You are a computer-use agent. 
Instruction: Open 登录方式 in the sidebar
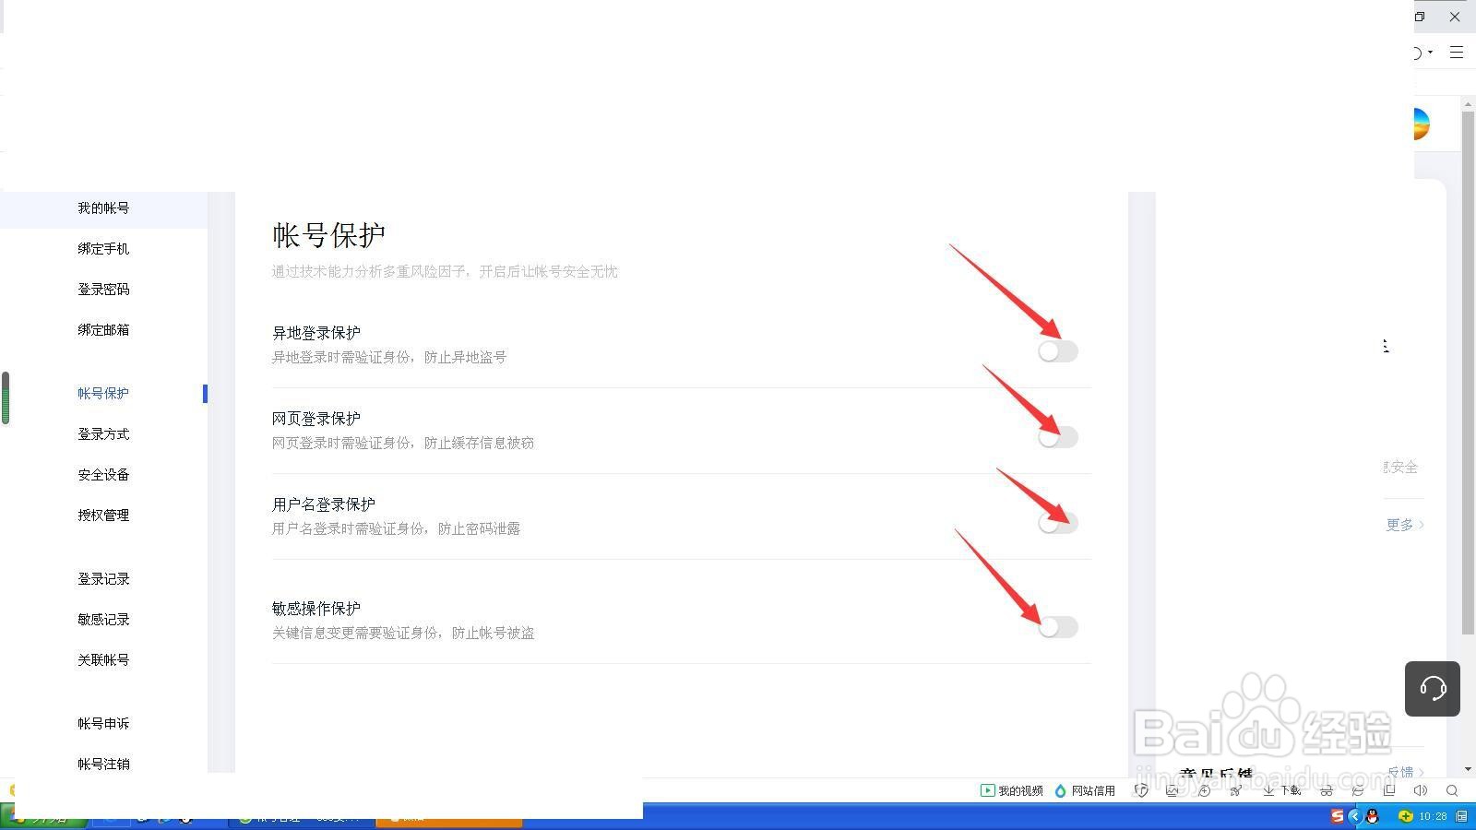pyautogui.click(x=103, y=434)
